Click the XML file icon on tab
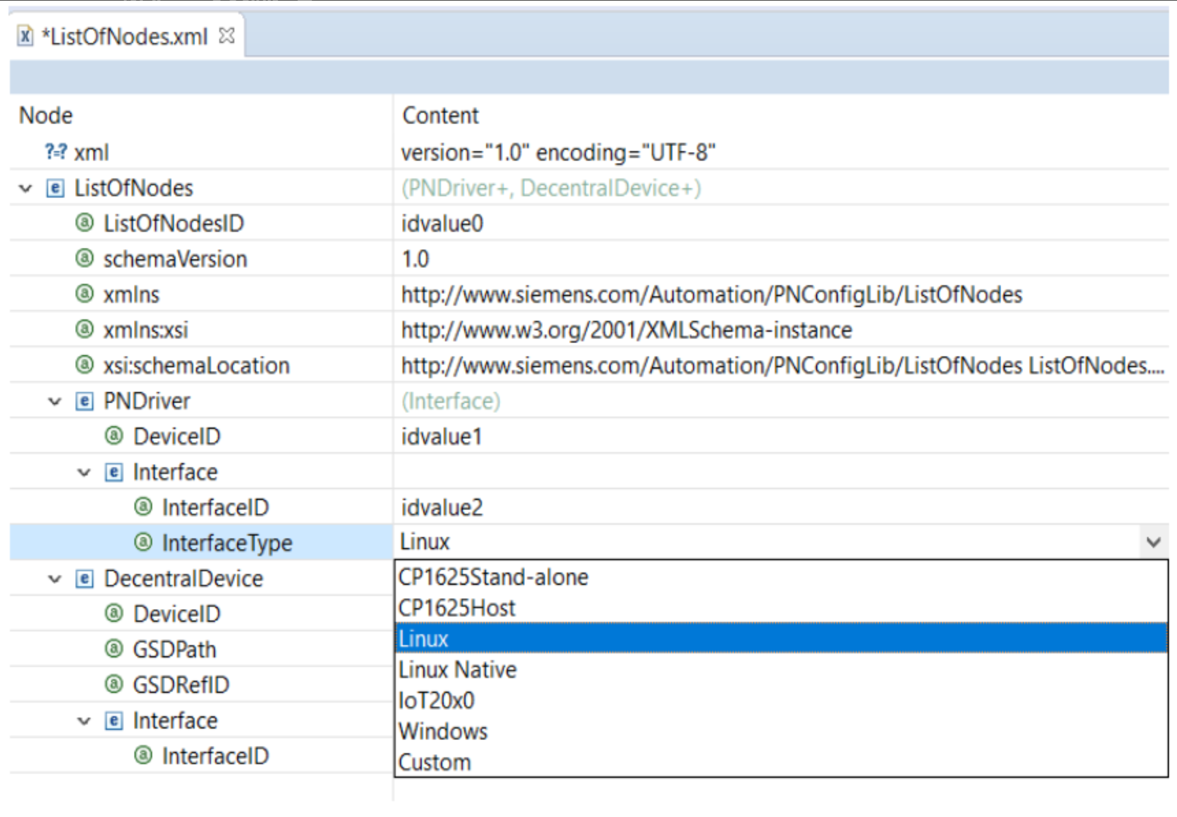 pyautogui.click(x=25, y=37)
